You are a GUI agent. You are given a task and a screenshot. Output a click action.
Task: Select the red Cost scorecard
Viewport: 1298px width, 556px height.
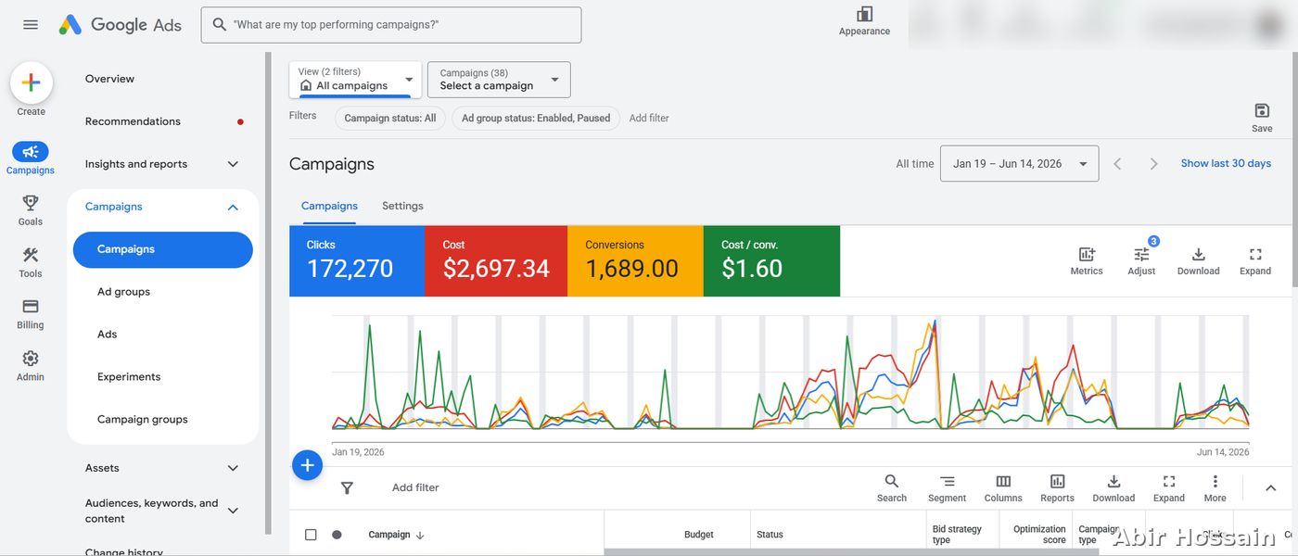click(x=496, y=260)
